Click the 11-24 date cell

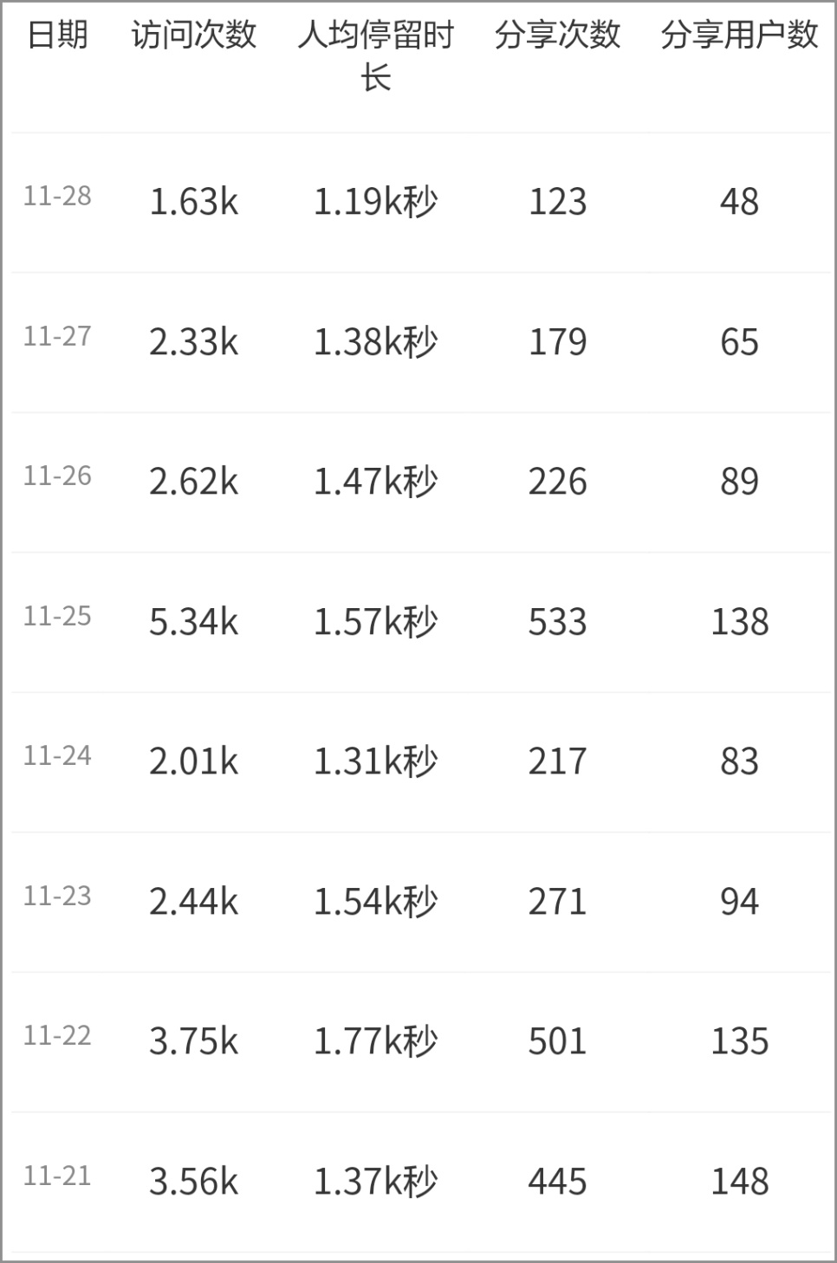(x=57, y=756)
